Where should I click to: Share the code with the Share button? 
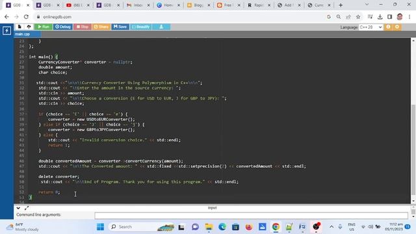(x=101, y=27)
